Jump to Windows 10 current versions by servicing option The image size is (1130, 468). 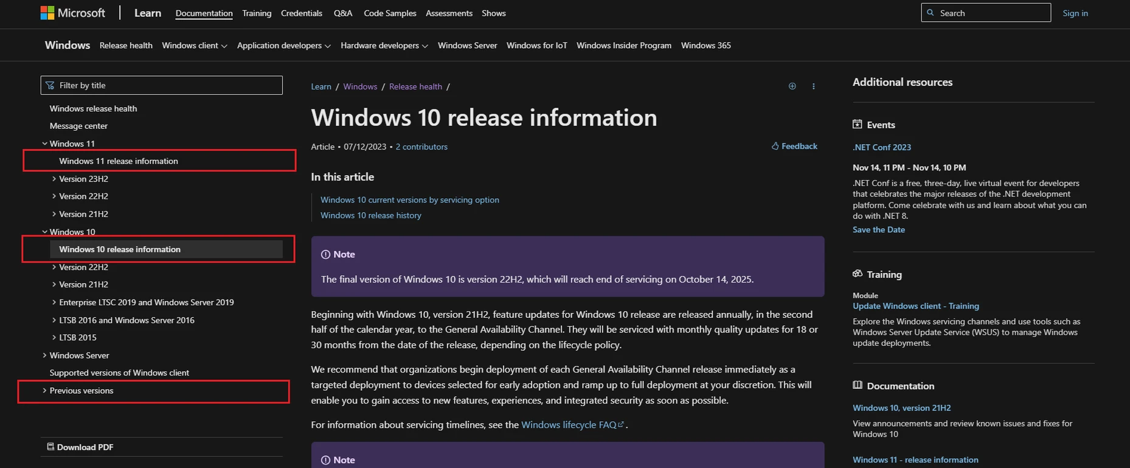410,200
